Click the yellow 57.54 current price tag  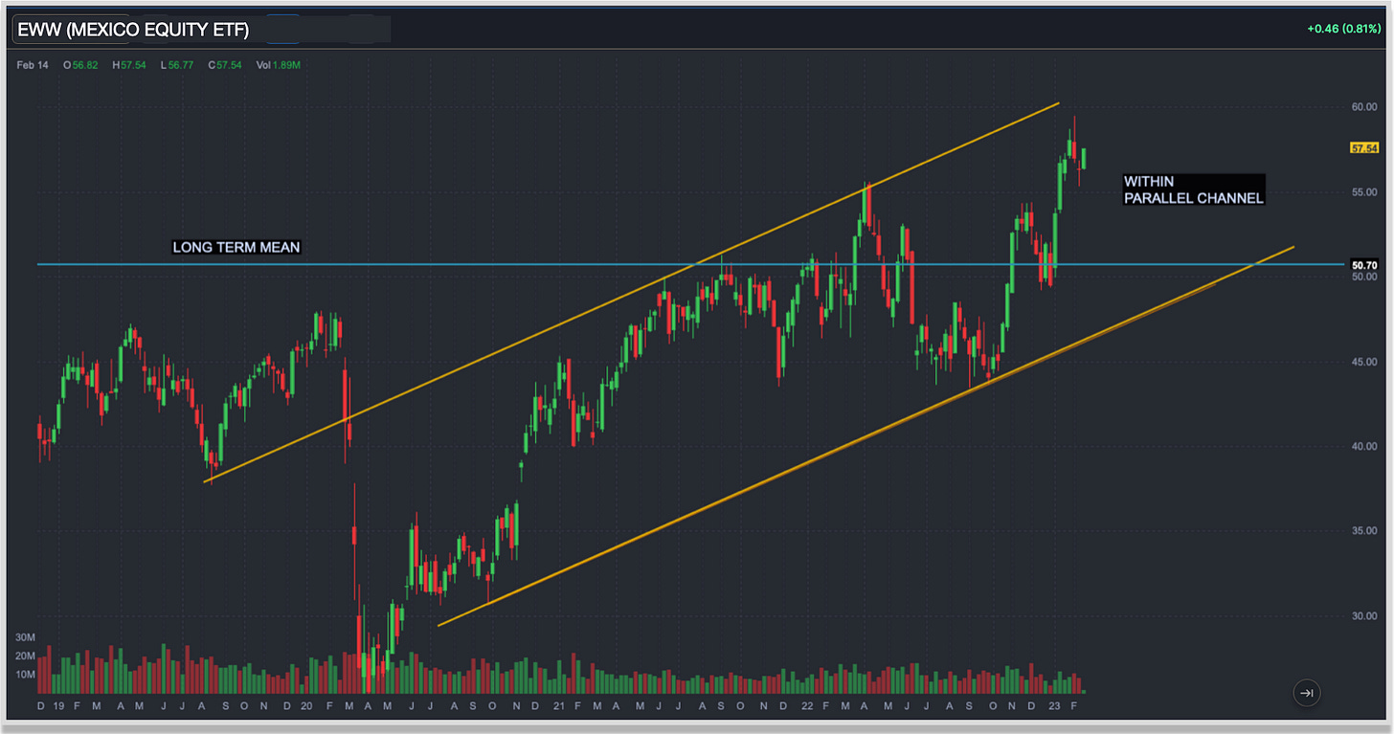1363,148
